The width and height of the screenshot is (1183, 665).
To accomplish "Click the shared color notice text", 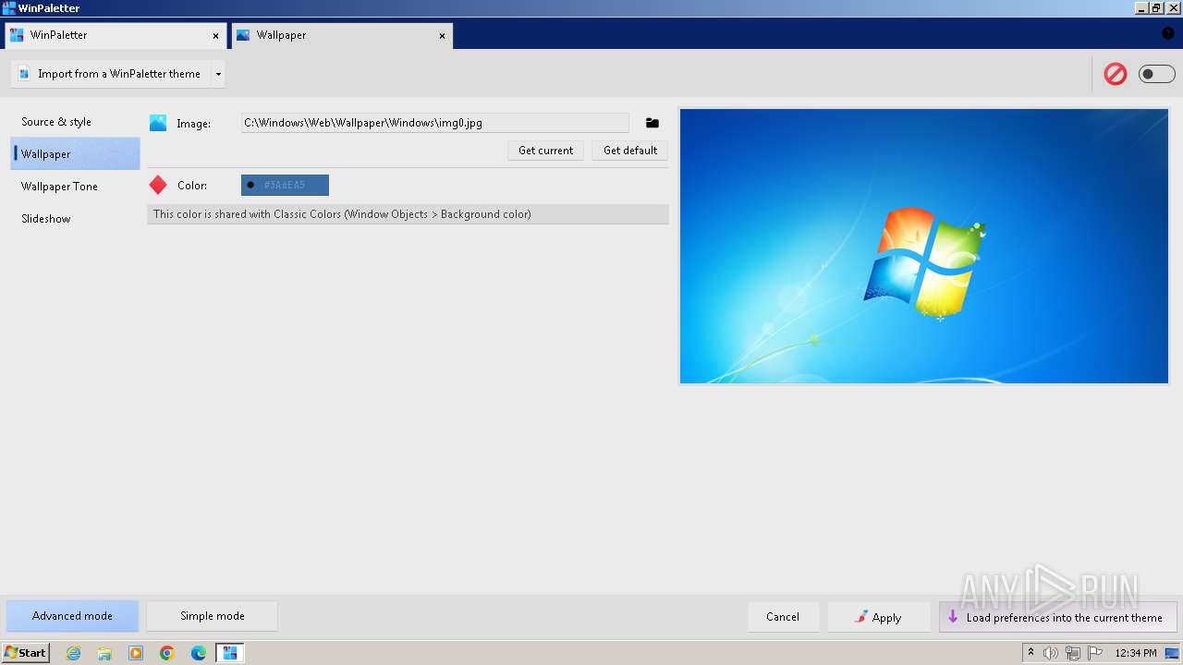I will click(342, 214).
